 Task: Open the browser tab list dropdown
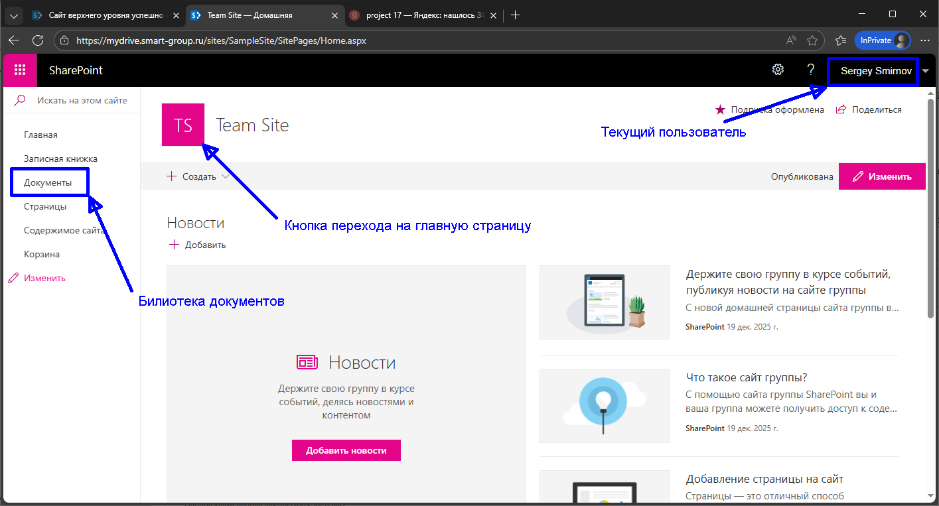[14, 15]
